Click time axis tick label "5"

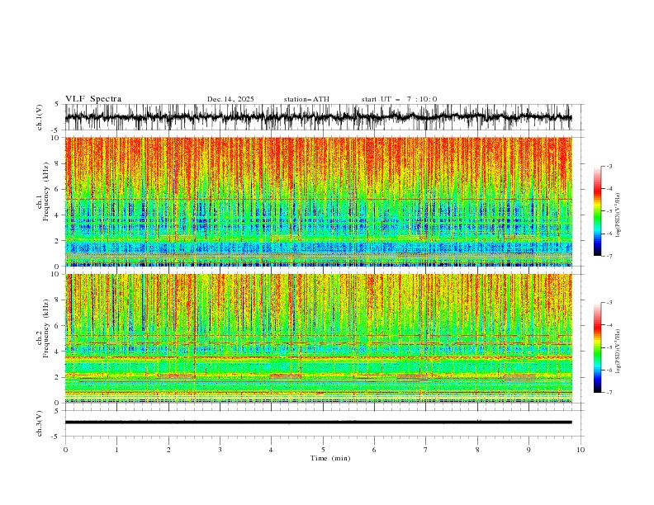pos(323,450)
